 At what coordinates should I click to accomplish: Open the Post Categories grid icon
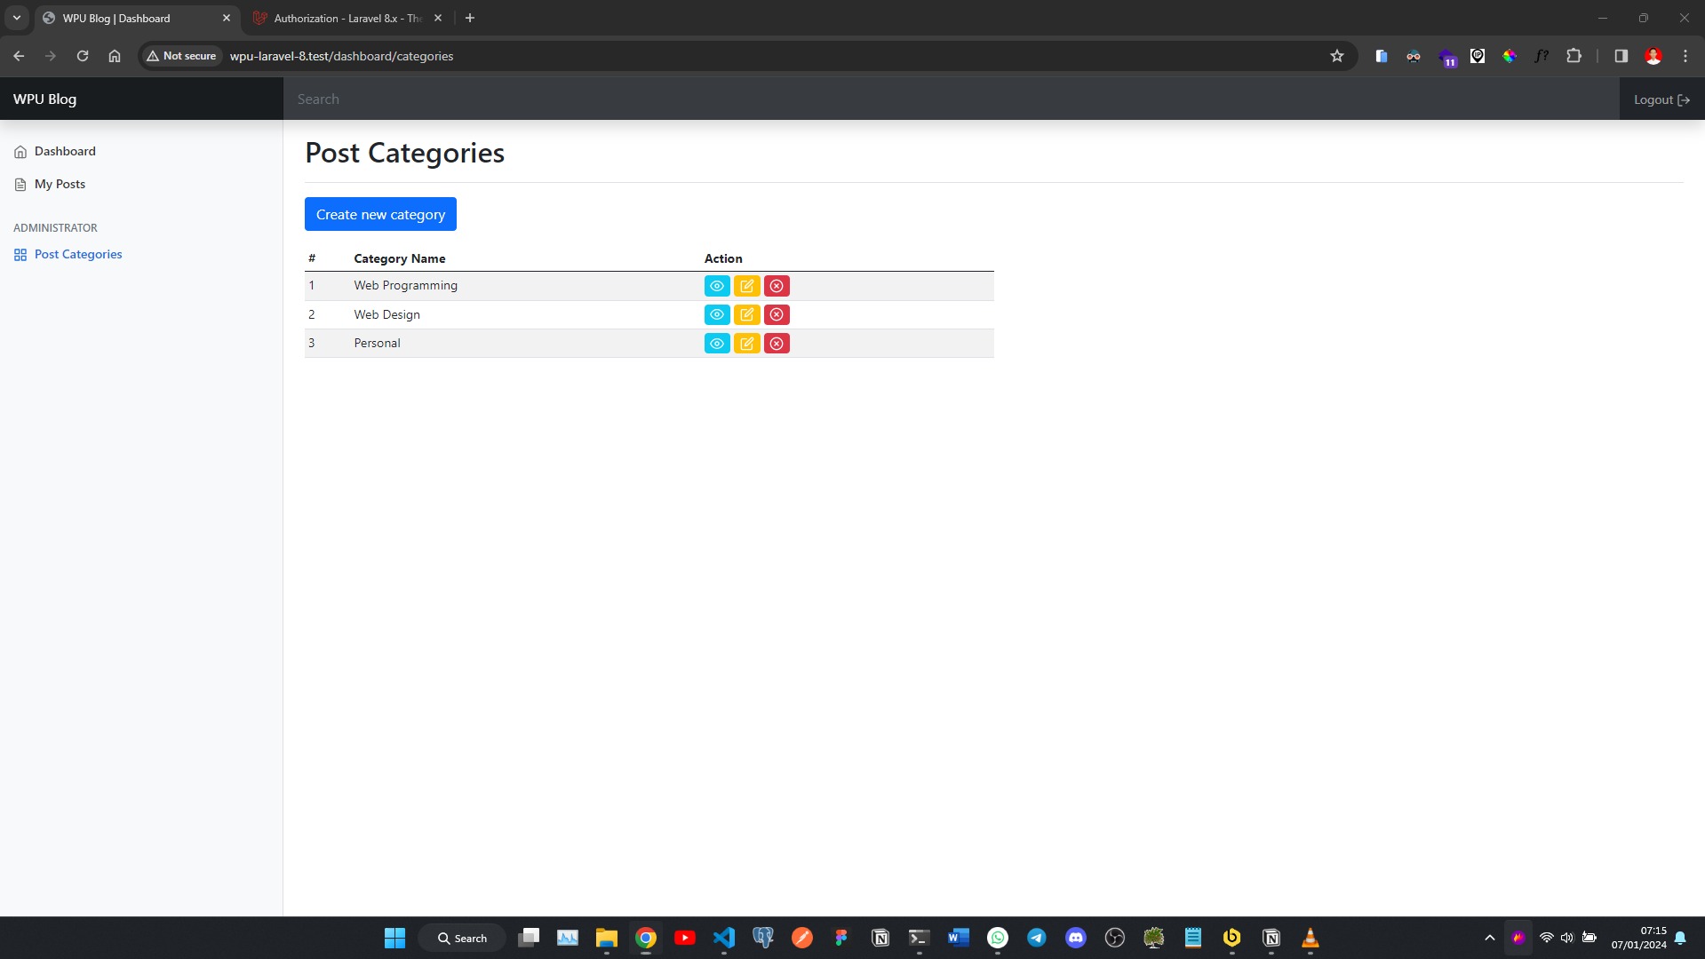tap(20, 254)
